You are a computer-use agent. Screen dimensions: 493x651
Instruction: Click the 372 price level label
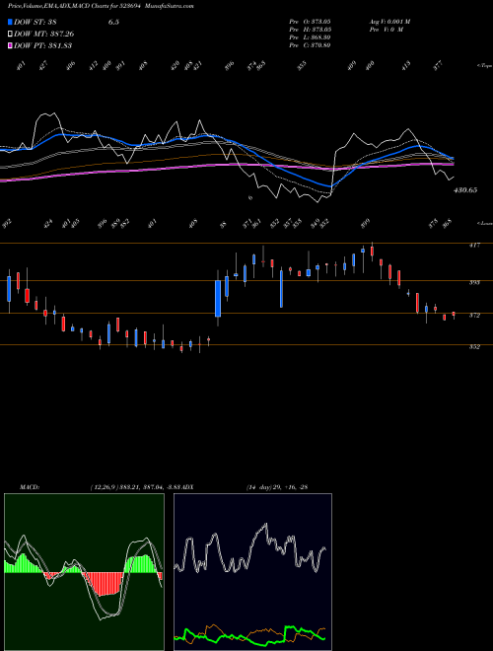tap(474, 316)
